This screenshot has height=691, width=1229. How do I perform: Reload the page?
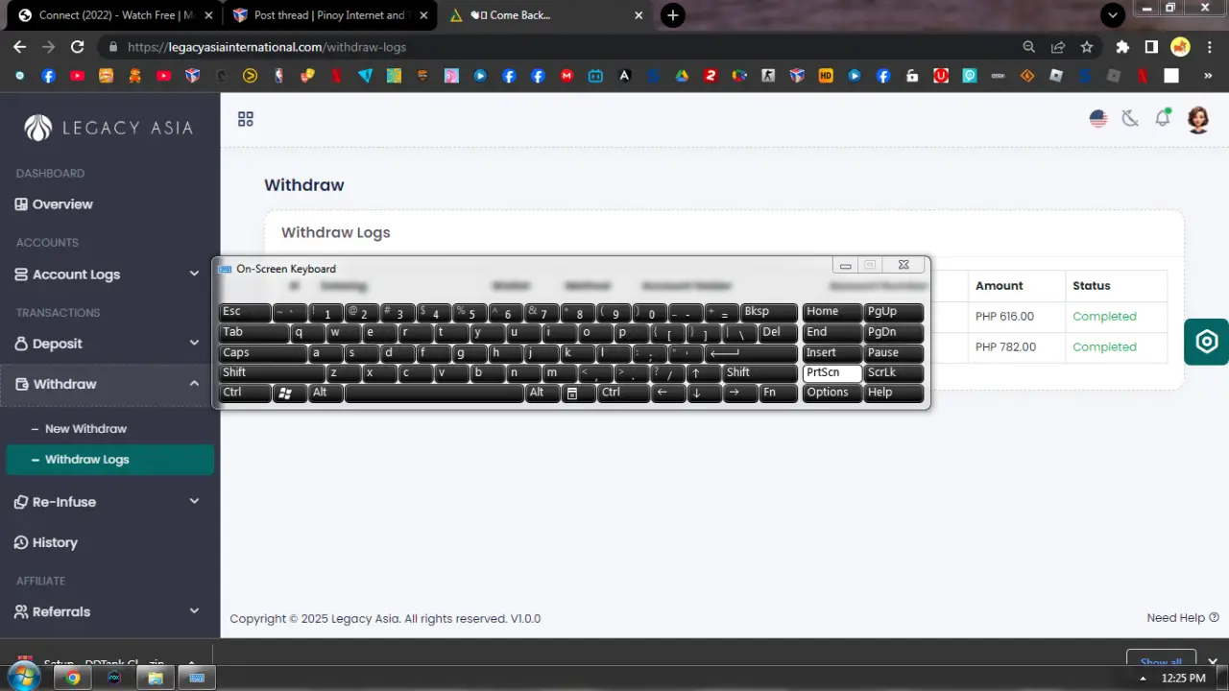click(x=78, y=46)
